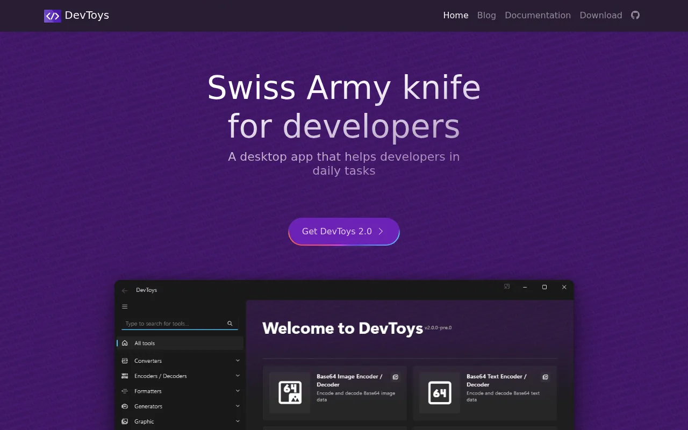Click the Generators label in sidebar
Image resolution: width=688 pixels, height=430 pixels.
[148, 406]
